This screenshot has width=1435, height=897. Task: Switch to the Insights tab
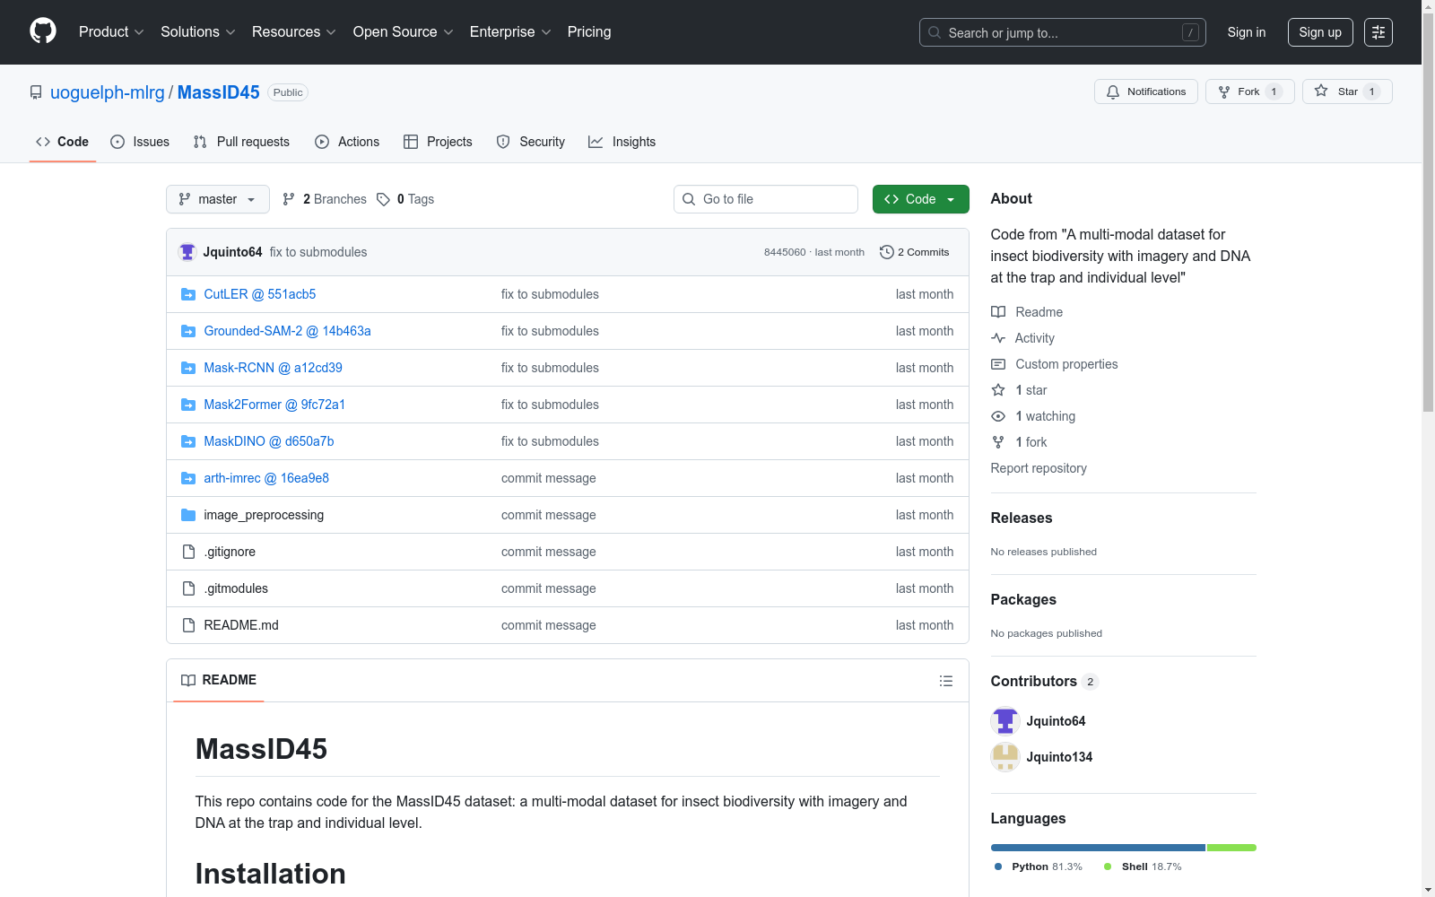pyautogui.click(x=622, y=142)
